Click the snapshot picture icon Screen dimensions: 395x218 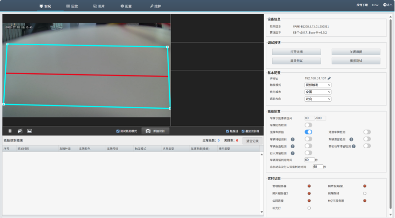point(30,131)
